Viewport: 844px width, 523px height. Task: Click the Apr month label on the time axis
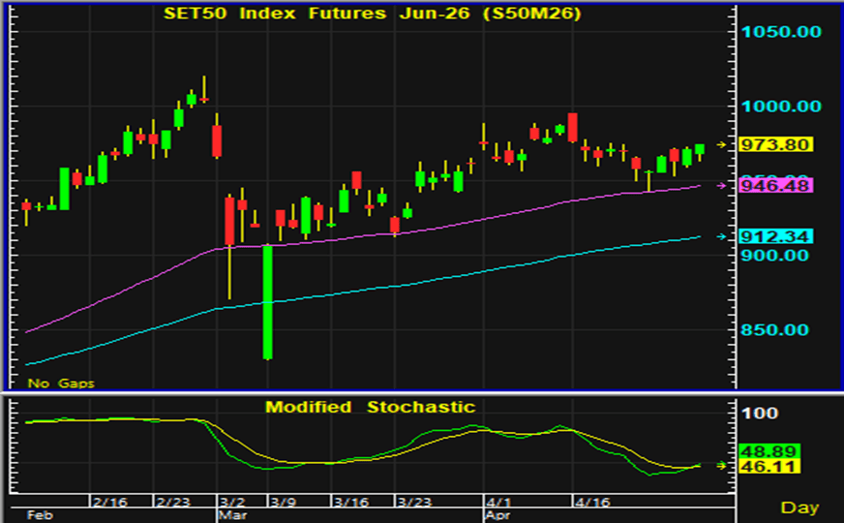coord(497,515)
